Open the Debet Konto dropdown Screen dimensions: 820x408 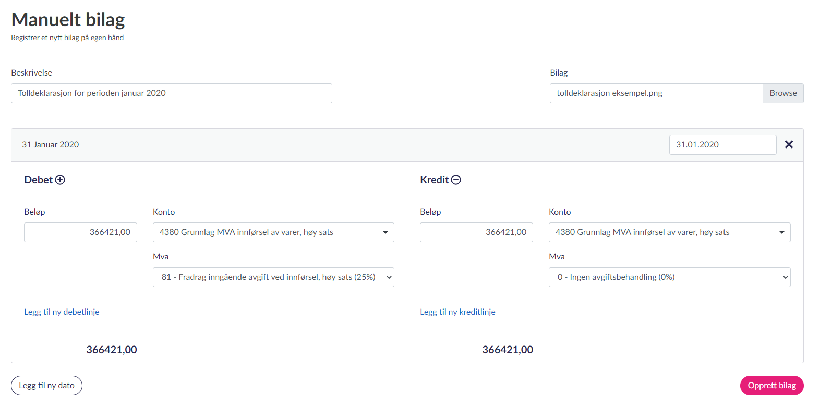click(x=273, y=232)
